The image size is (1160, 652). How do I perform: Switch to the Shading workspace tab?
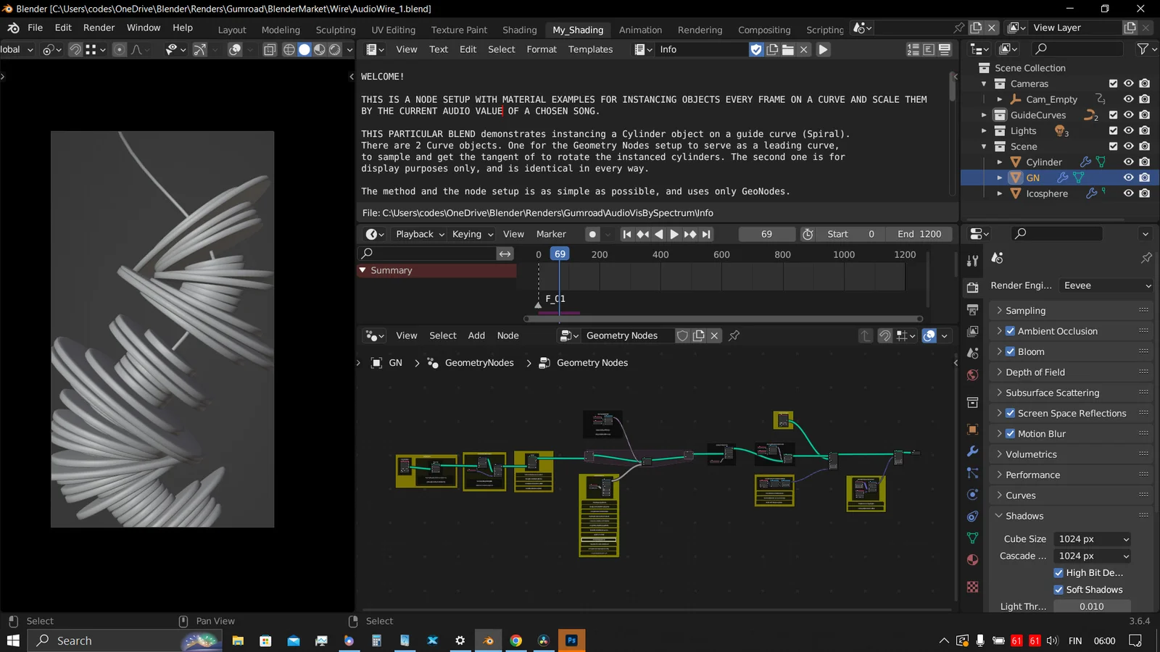pyautogui.click(x=519, y=30)
